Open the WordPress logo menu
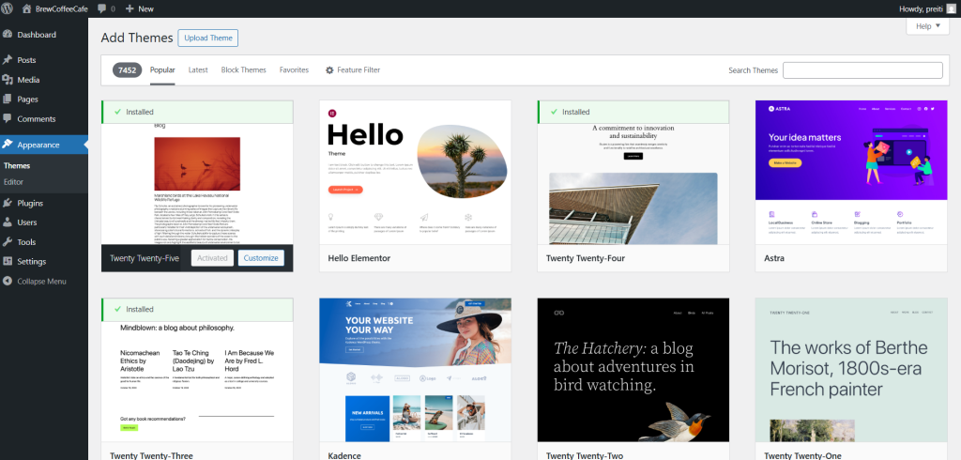Screen dimensions: 961x460 pyautogui.click(x=8, y=8)
